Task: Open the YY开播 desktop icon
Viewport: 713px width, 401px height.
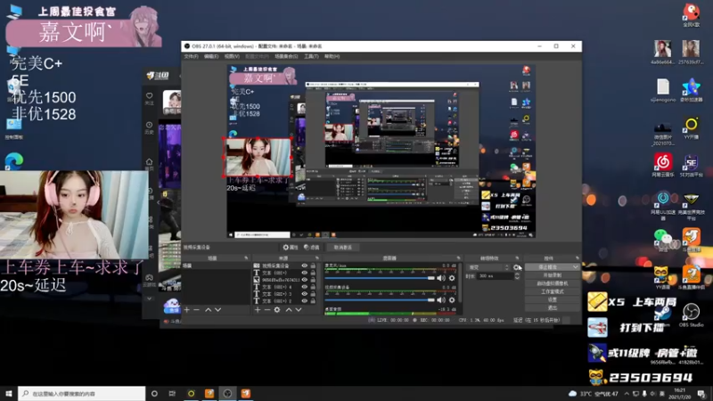Action: click(x=692, y=127)
